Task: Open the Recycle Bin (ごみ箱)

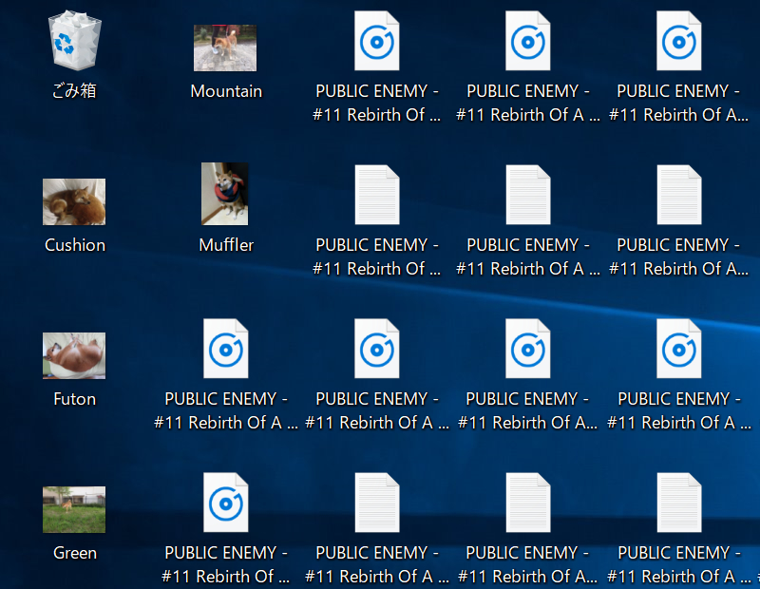Action: click(74, 41)
